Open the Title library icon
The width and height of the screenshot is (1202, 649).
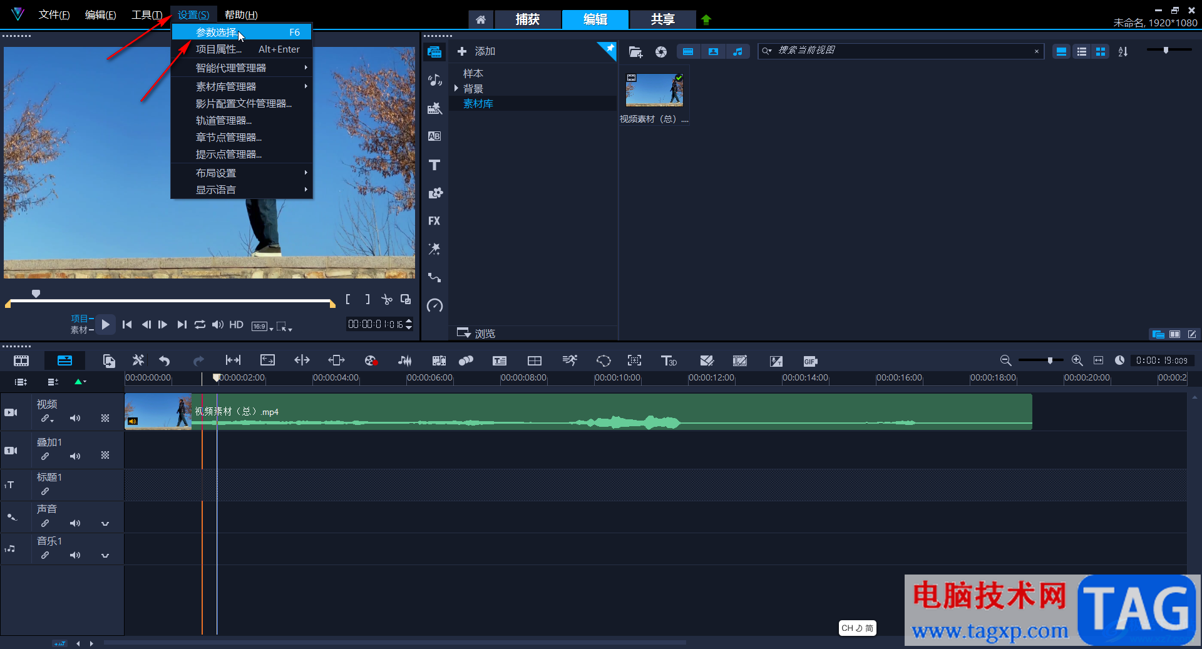tap(434, 165)
